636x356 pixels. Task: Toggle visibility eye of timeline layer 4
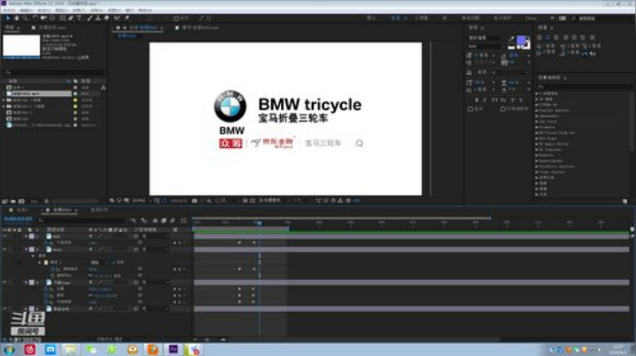[x=5, y=308]
